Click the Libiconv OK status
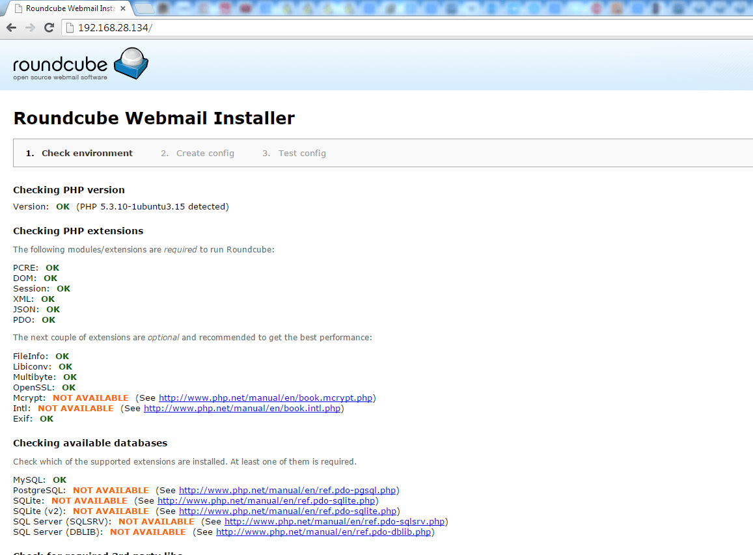This screenshot has height=555, width=753. [x=65, y=367]
